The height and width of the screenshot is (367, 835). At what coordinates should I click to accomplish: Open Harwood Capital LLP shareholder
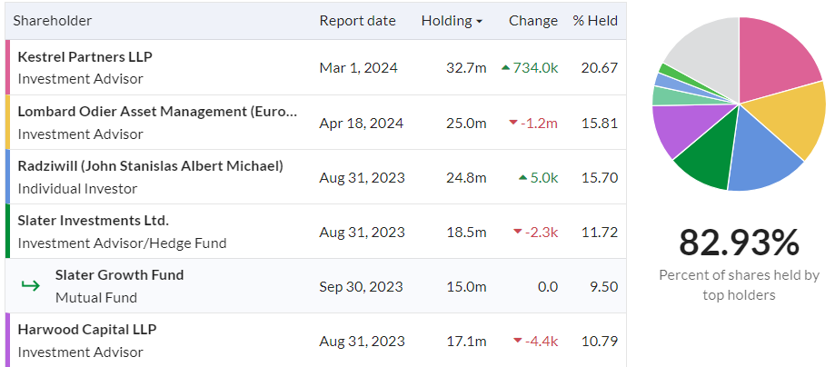(87, 329)
